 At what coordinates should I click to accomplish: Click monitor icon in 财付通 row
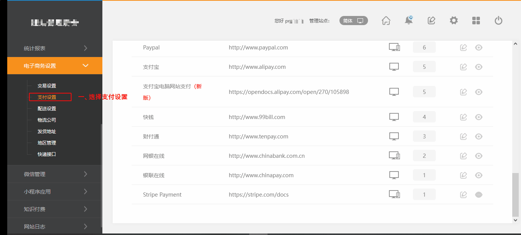coord(394,137)
